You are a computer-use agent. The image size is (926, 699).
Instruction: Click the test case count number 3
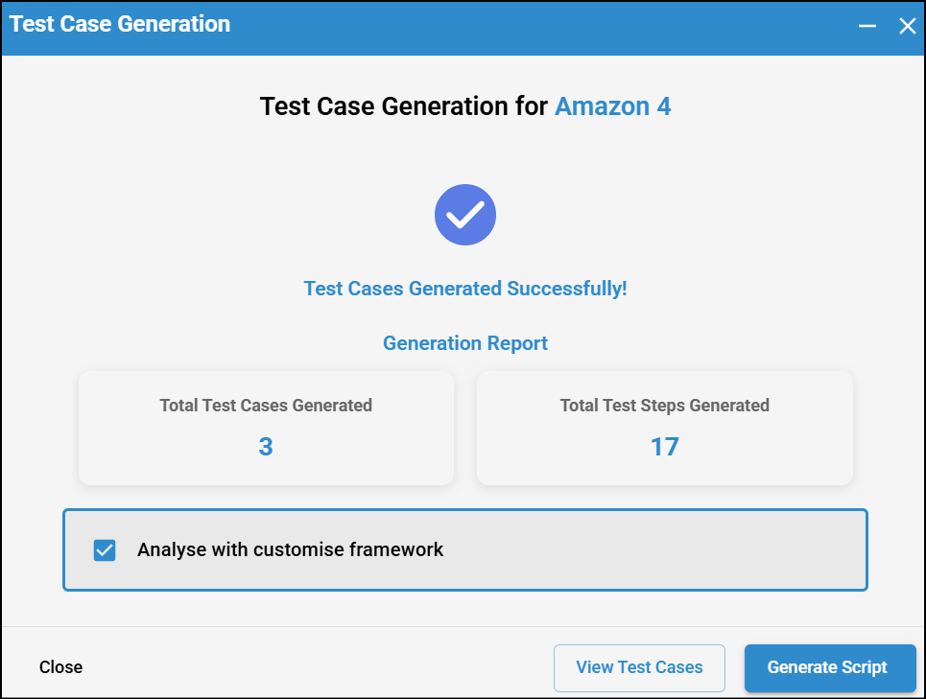[266, 447]
